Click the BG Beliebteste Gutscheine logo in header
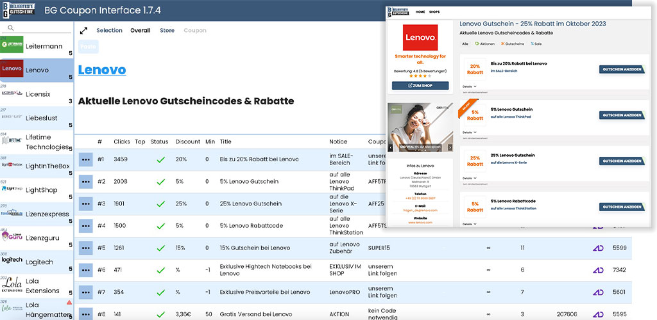657x320 pixels. (x=19, y=10)
